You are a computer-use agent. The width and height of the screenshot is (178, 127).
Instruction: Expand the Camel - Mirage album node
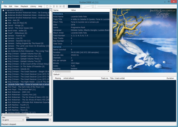click(6, 26)
